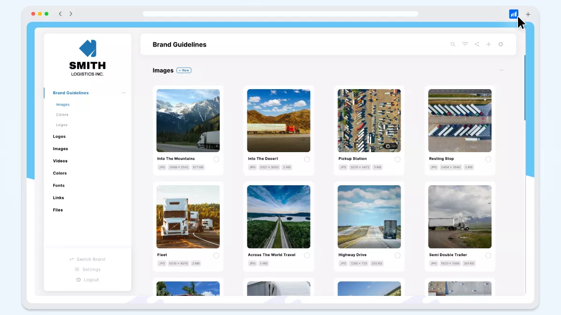Click the filter icon in header
Viewport: 561px width, 315px height.
465,44
